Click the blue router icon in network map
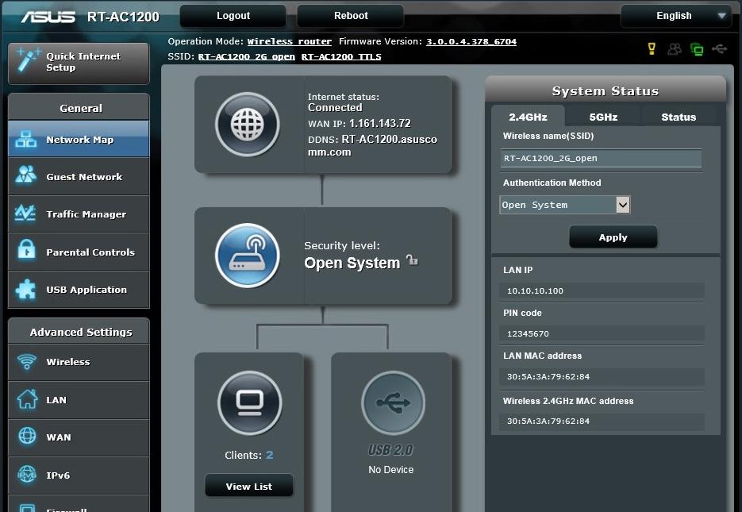Viewport: 742px width, 512px height. coord(248,256)
